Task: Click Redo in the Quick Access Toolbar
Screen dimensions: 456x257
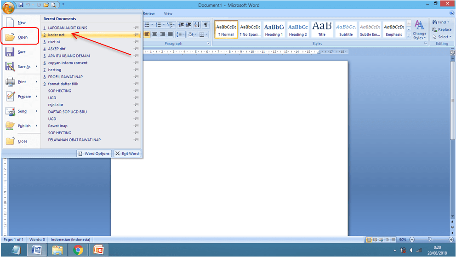Action: click(39, 5)
